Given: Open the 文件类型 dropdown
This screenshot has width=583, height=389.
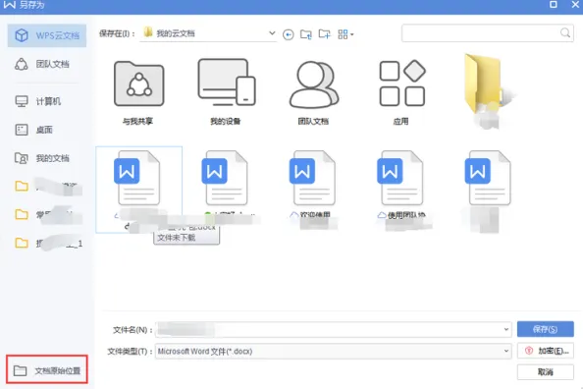Looking at the screenshot, I should pos(333,351).
